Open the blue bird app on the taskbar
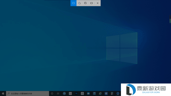 pos(106,93)
